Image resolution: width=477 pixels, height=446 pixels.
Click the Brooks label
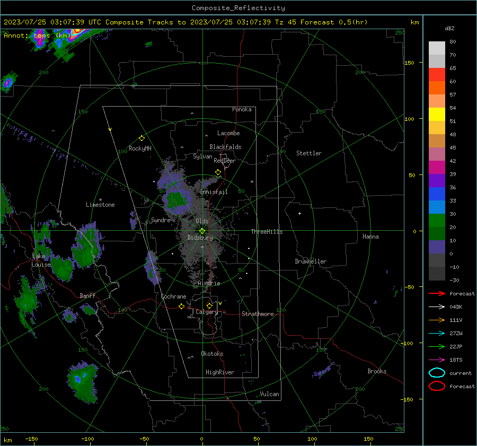click(377, 371)
